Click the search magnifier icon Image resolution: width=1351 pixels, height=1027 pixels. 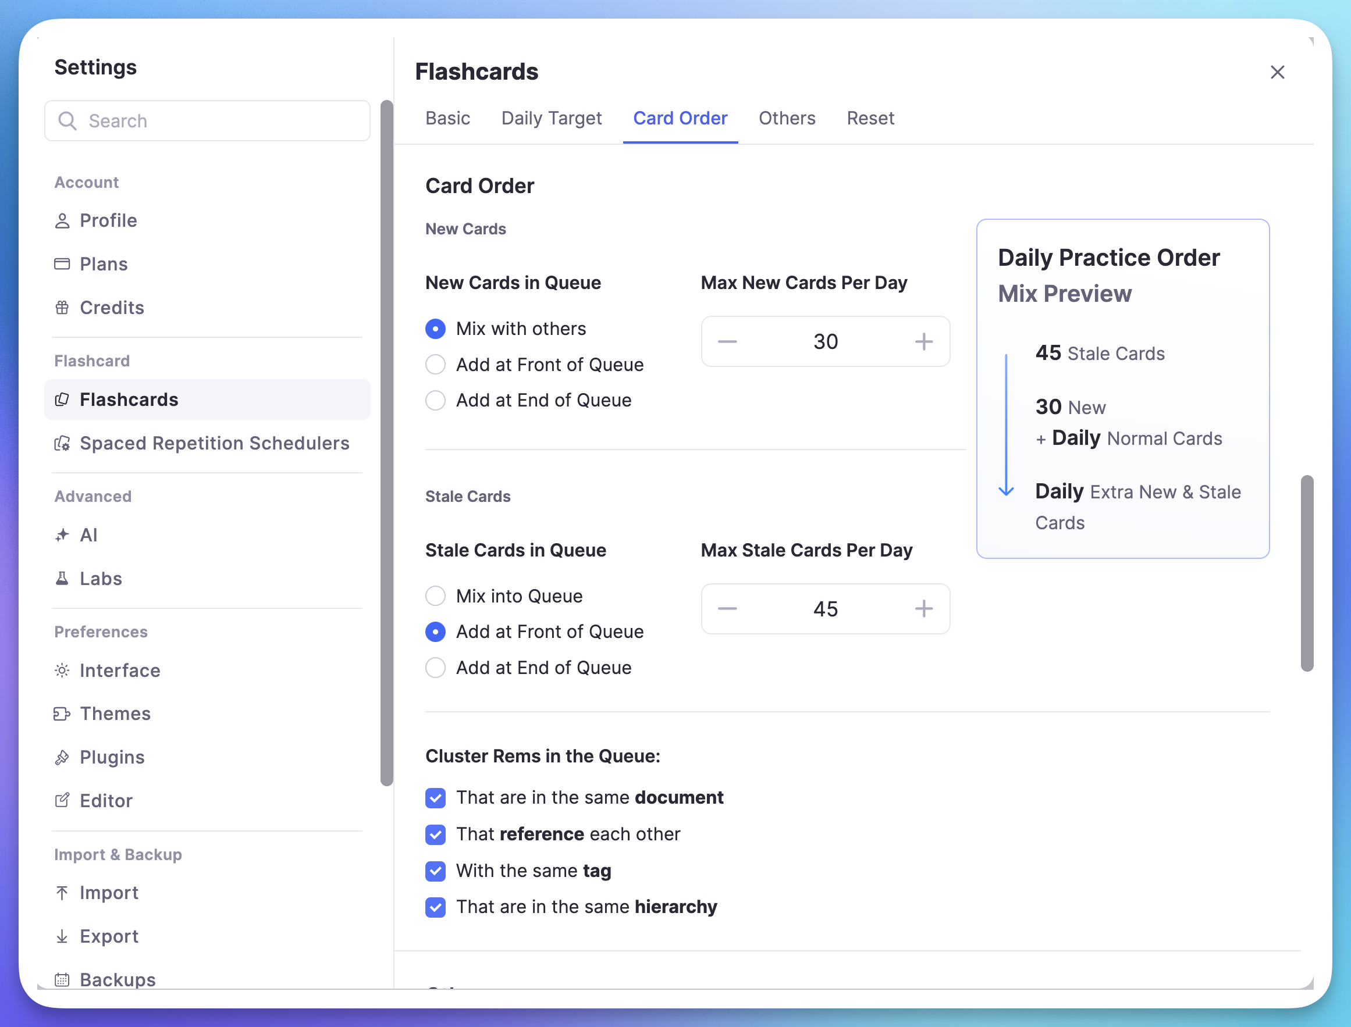(69, 120)
